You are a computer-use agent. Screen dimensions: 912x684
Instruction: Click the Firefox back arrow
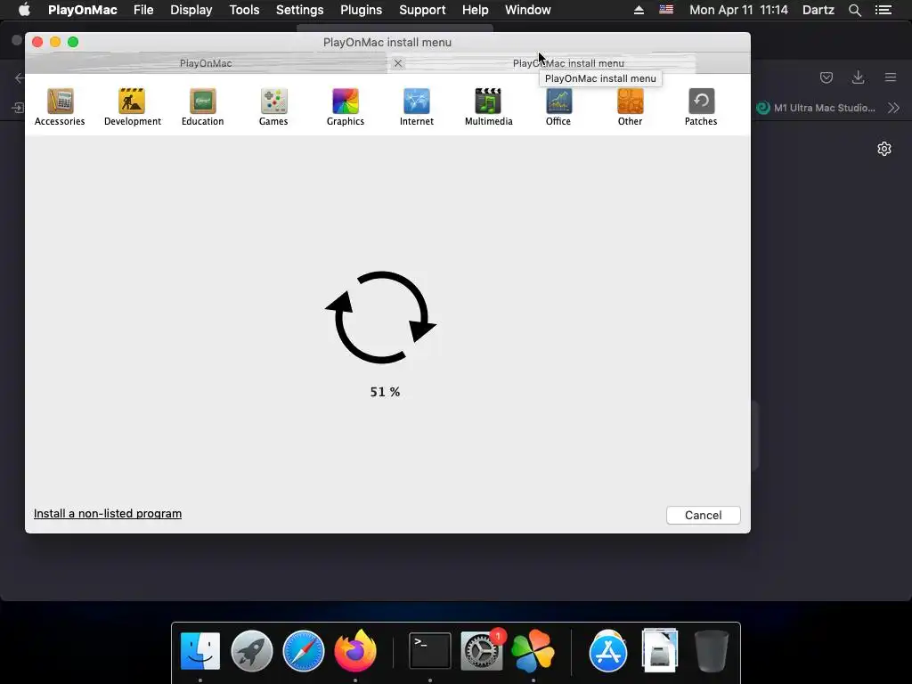pos(20,78)
